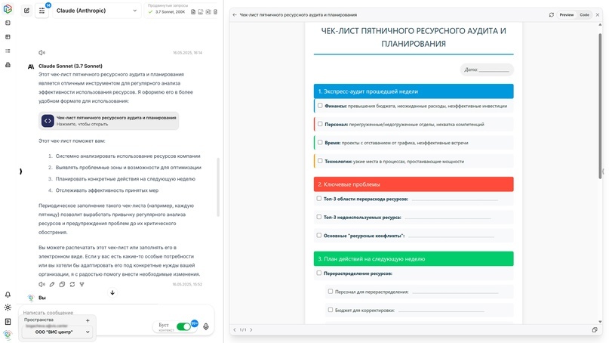The width and height of the screenshot is (609, 343).
Task: Click the second icon in left sidebar
Action: click(8, 23)
